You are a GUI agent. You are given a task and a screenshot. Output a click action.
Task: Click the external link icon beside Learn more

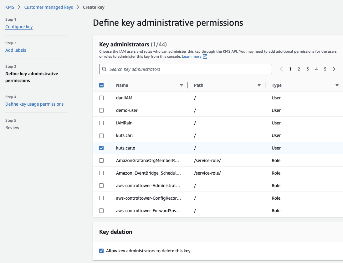pyautogui.click(x=205, y=56)
